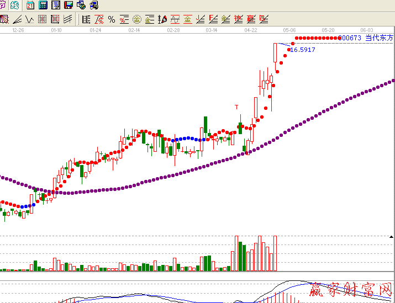
Task: Select the zigzag wave line drawing tool
Action: 29,20
